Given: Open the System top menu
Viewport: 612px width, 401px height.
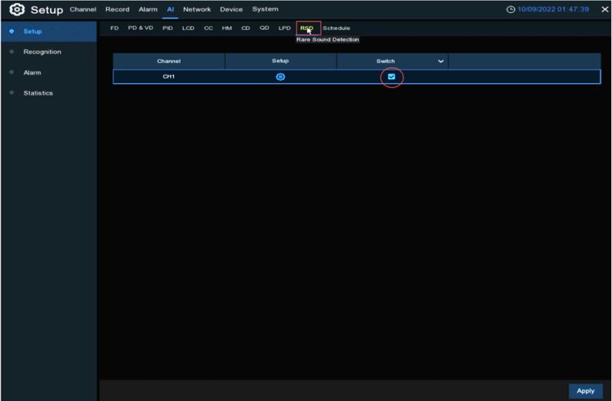Looking at the screenshot, I should 265,10.
